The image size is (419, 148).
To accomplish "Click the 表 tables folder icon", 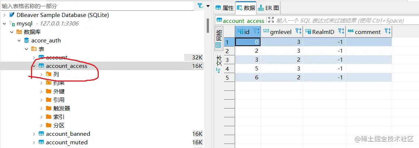I will pyautogui.click(x=34, y=49).
